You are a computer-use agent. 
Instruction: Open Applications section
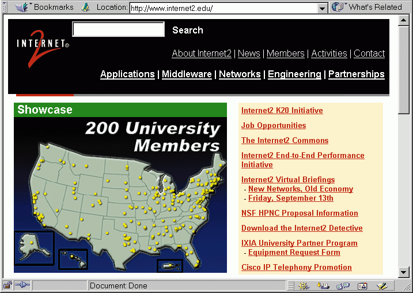click(x=127, y=74)
